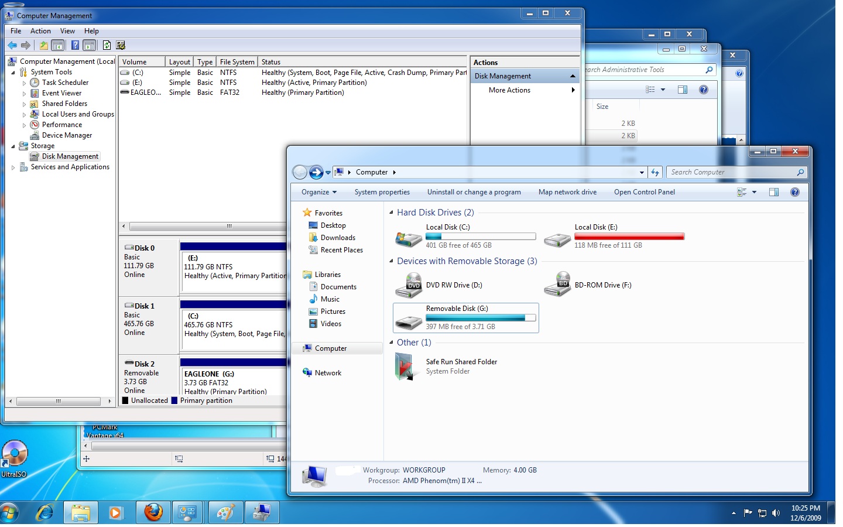Select the BD-ROM Drive (F:) icon
843x527 pixels.
point(557,284)
